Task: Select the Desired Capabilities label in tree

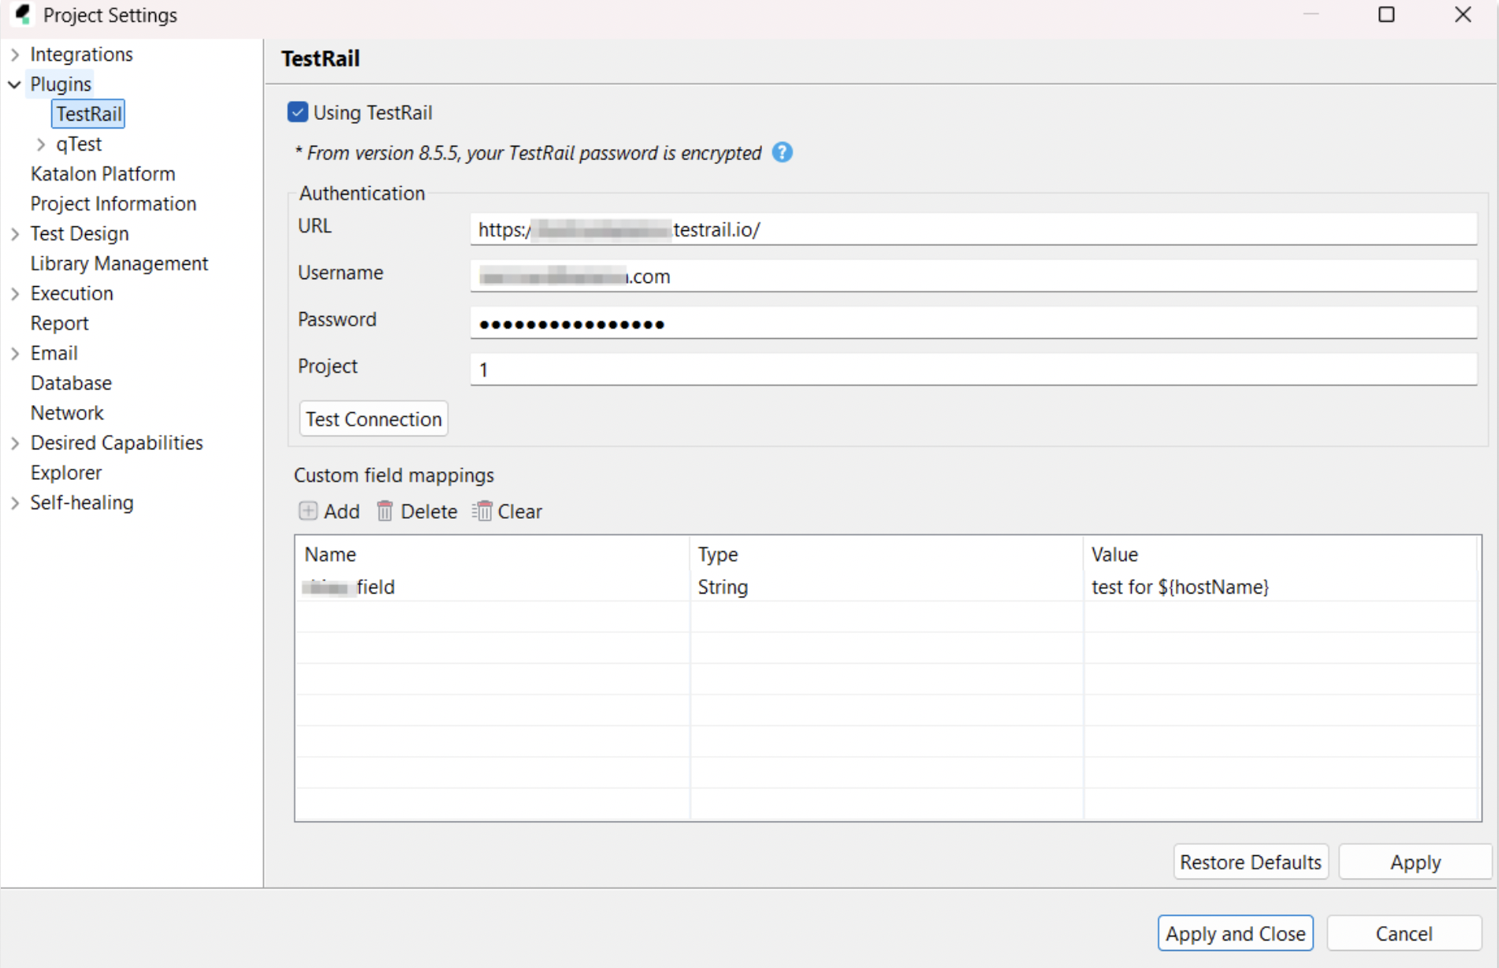Action: 117,443
